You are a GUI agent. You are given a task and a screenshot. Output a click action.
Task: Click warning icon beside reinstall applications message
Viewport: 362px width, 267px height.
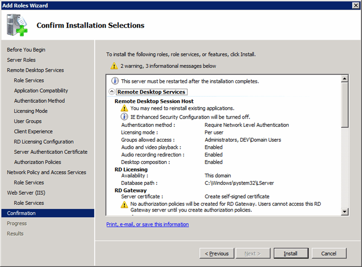pyautogui.click(x=124, y=109)
